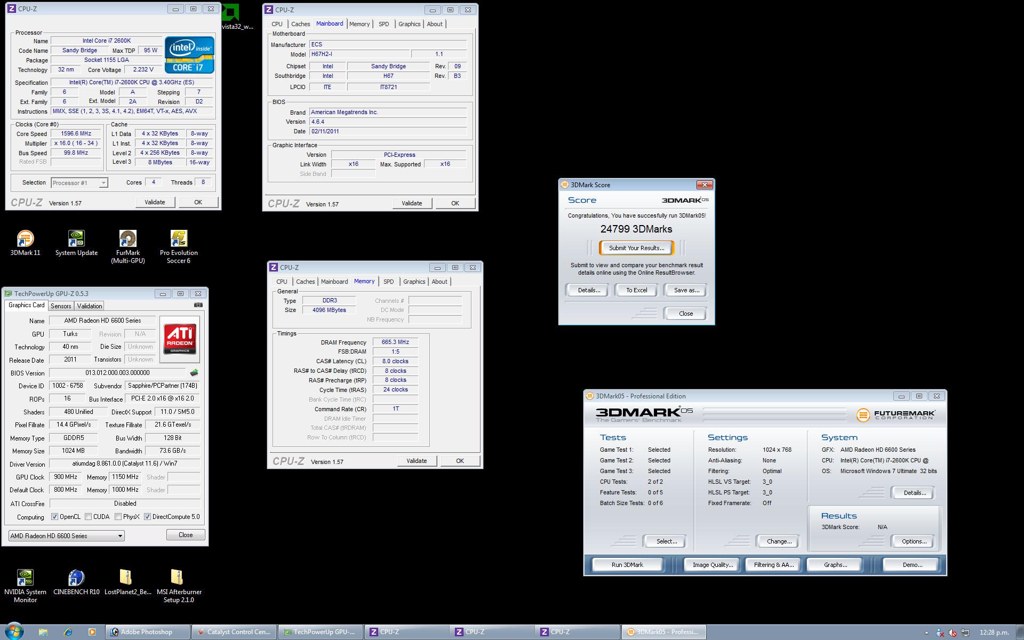Click Validate in processor CPU-Z window
This screenshot has width=1024, height=640.
tap(155, 202)
